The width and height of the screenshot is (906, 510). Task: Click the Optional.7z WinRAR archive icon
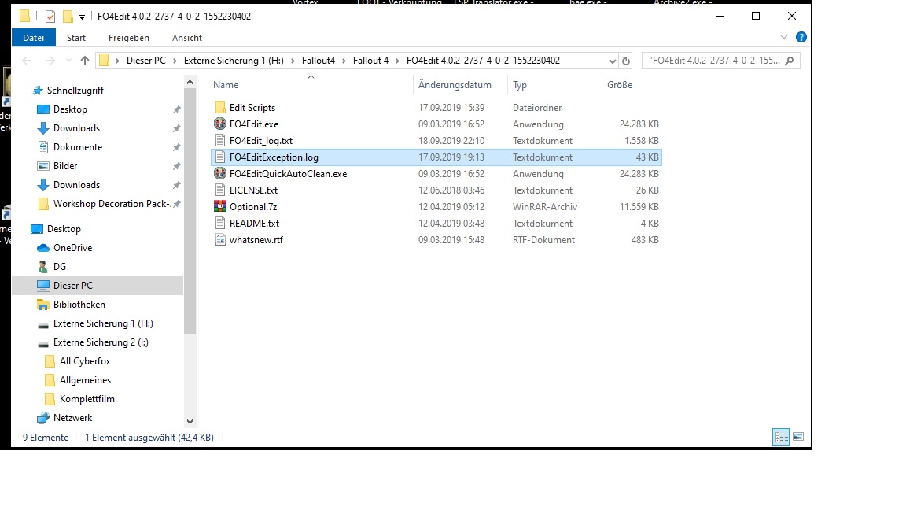pyautogui.click(x=220, y=207)
